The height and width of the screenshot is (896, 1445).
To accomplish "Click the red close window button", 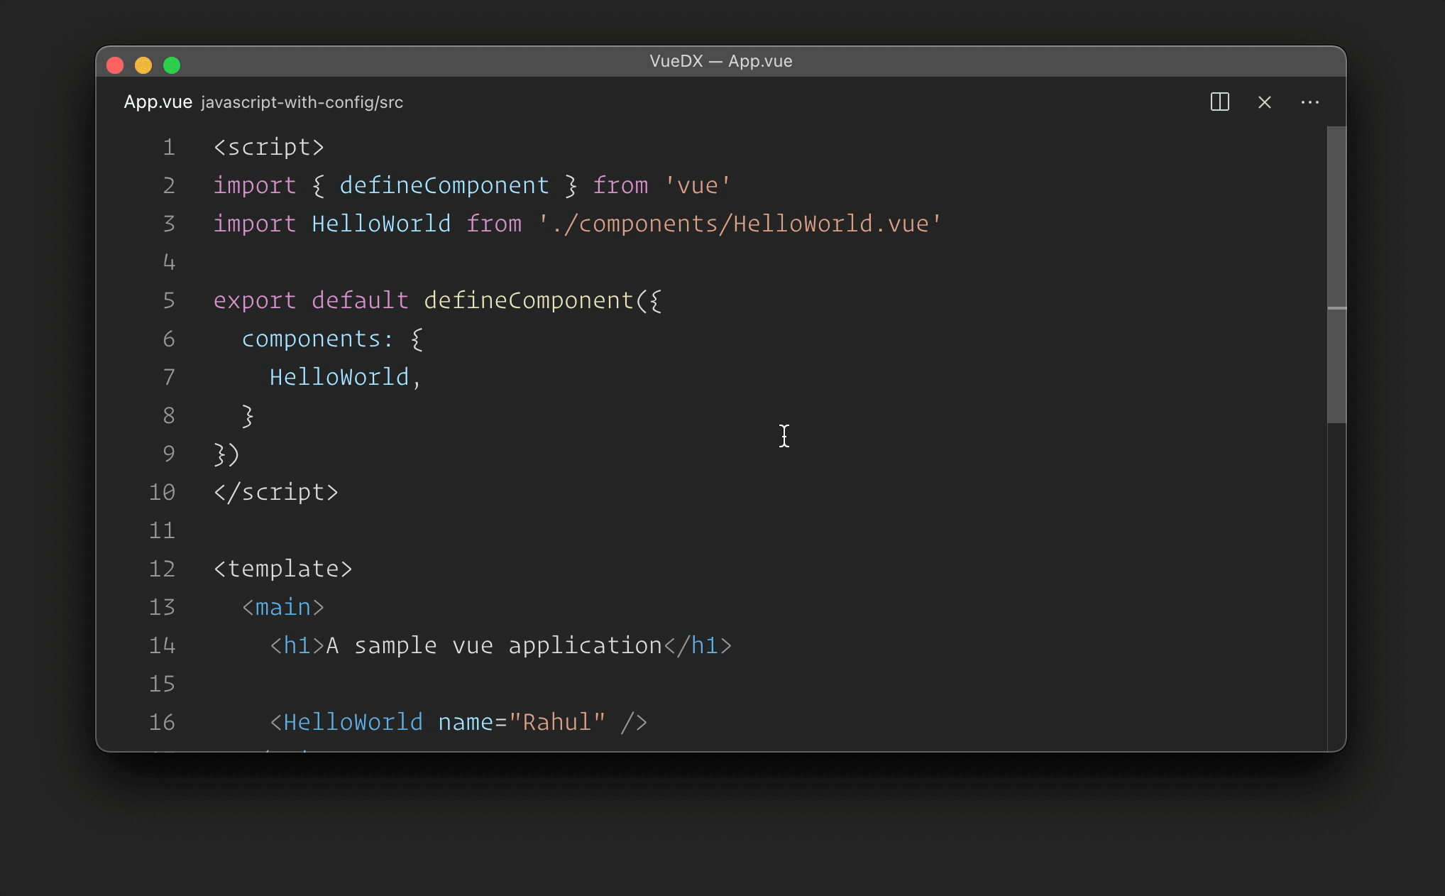I will (x=115, y=65).
